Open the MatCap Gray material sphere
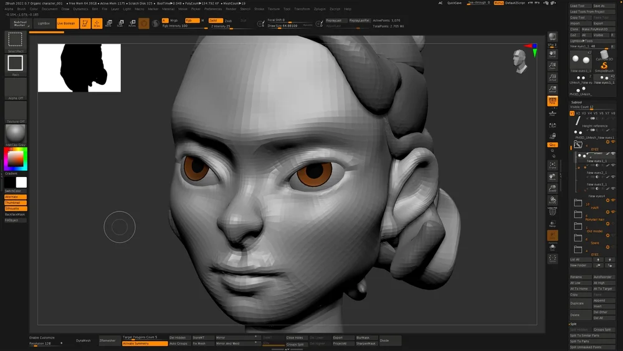623x351 pixels. point(16,135)
